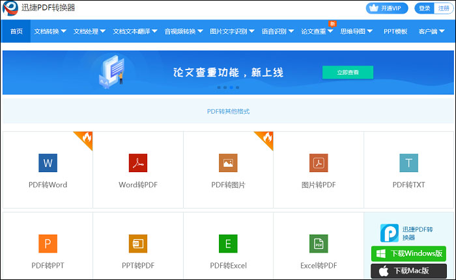Click the 注册 button

(444, 8)
